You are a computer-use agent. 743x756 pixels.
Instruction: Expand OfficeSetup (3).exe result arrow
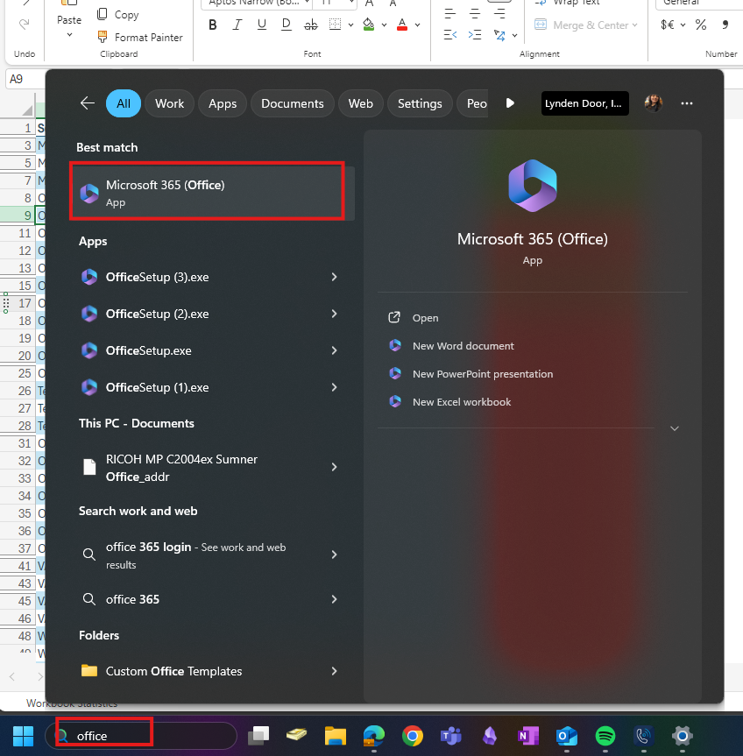click(334, 277)
